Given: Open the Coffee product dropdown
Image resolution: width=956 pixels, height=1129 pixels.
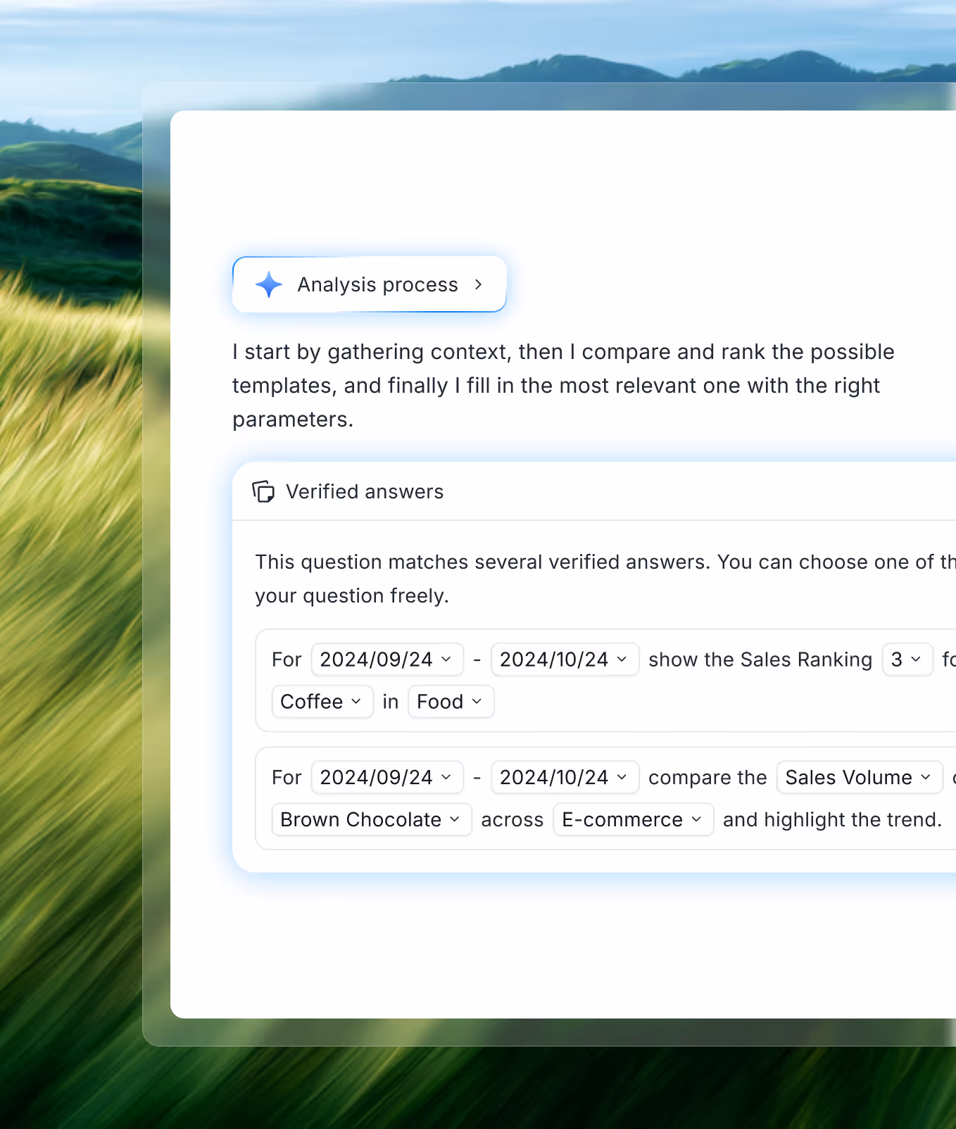Looking at the screenshot, I should [x=322, y=702].
